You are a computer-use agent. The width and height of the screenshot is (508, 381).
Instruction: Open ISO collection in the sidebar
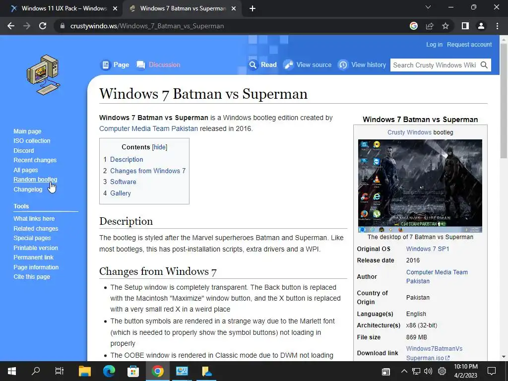coord(32,141)
